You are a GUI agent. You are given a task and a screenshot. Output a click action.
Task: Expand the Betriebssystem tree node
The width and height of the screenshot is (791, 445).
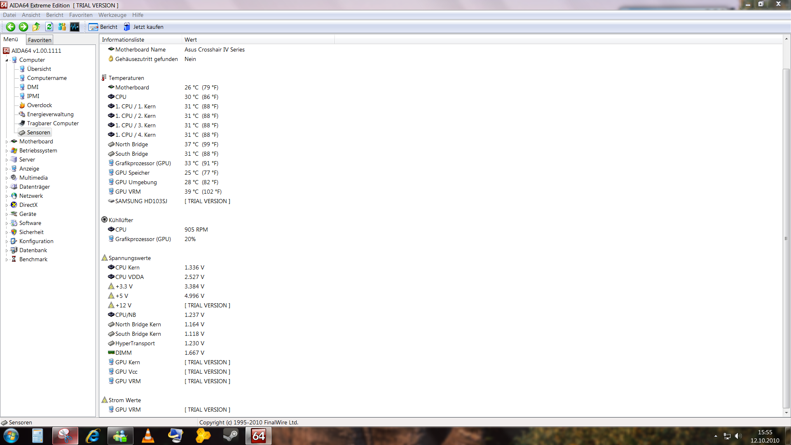[x=7, y=151]
